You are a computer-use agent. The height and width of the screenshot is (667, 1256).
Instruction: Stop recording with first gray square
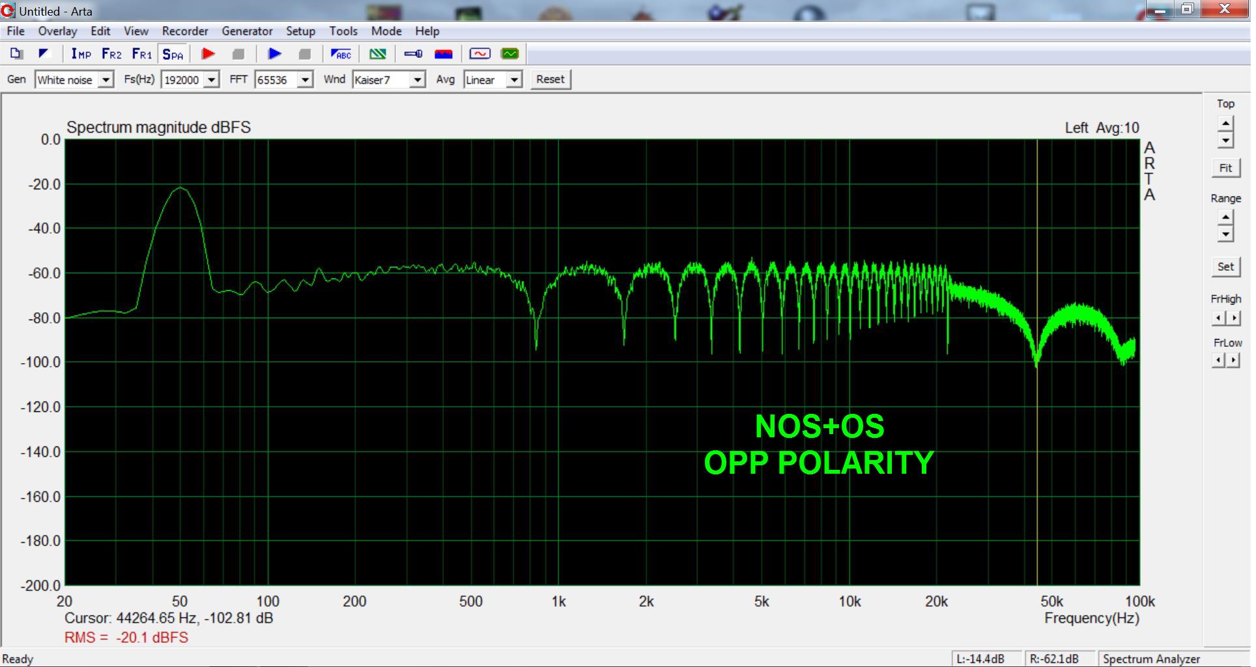click(238, 54)
